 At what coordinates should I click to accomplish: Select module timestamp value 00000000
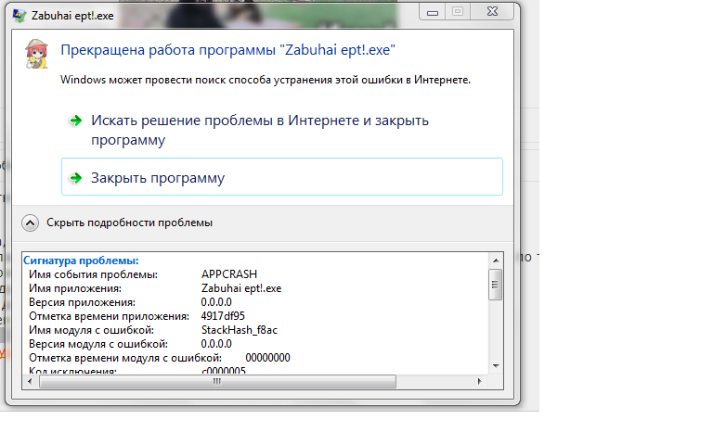(267, 358)
